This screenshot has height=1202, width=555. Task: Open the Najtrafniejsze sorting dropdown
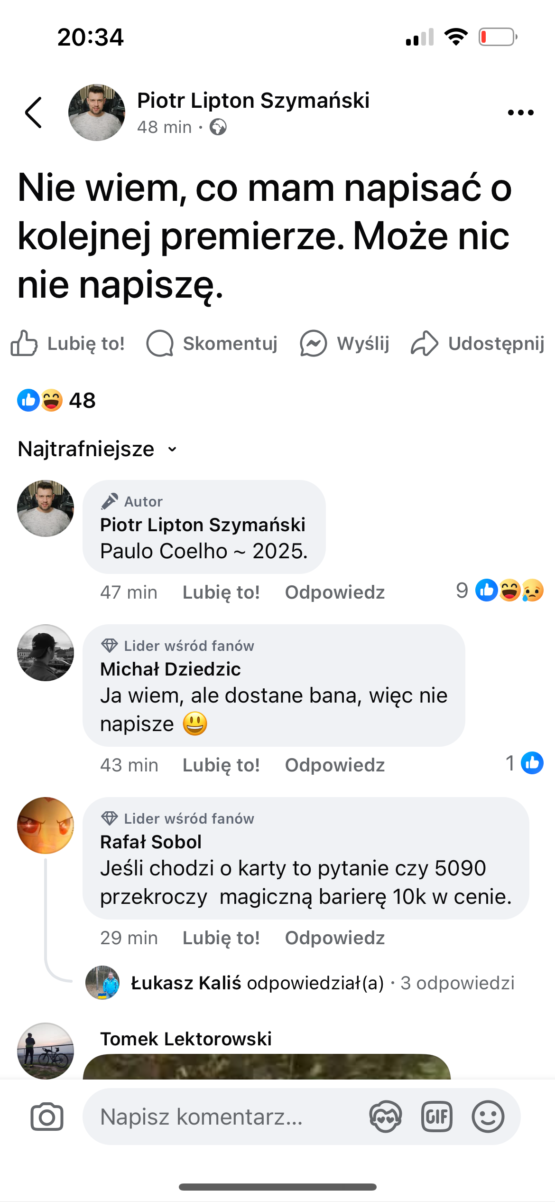click(97, 449)
